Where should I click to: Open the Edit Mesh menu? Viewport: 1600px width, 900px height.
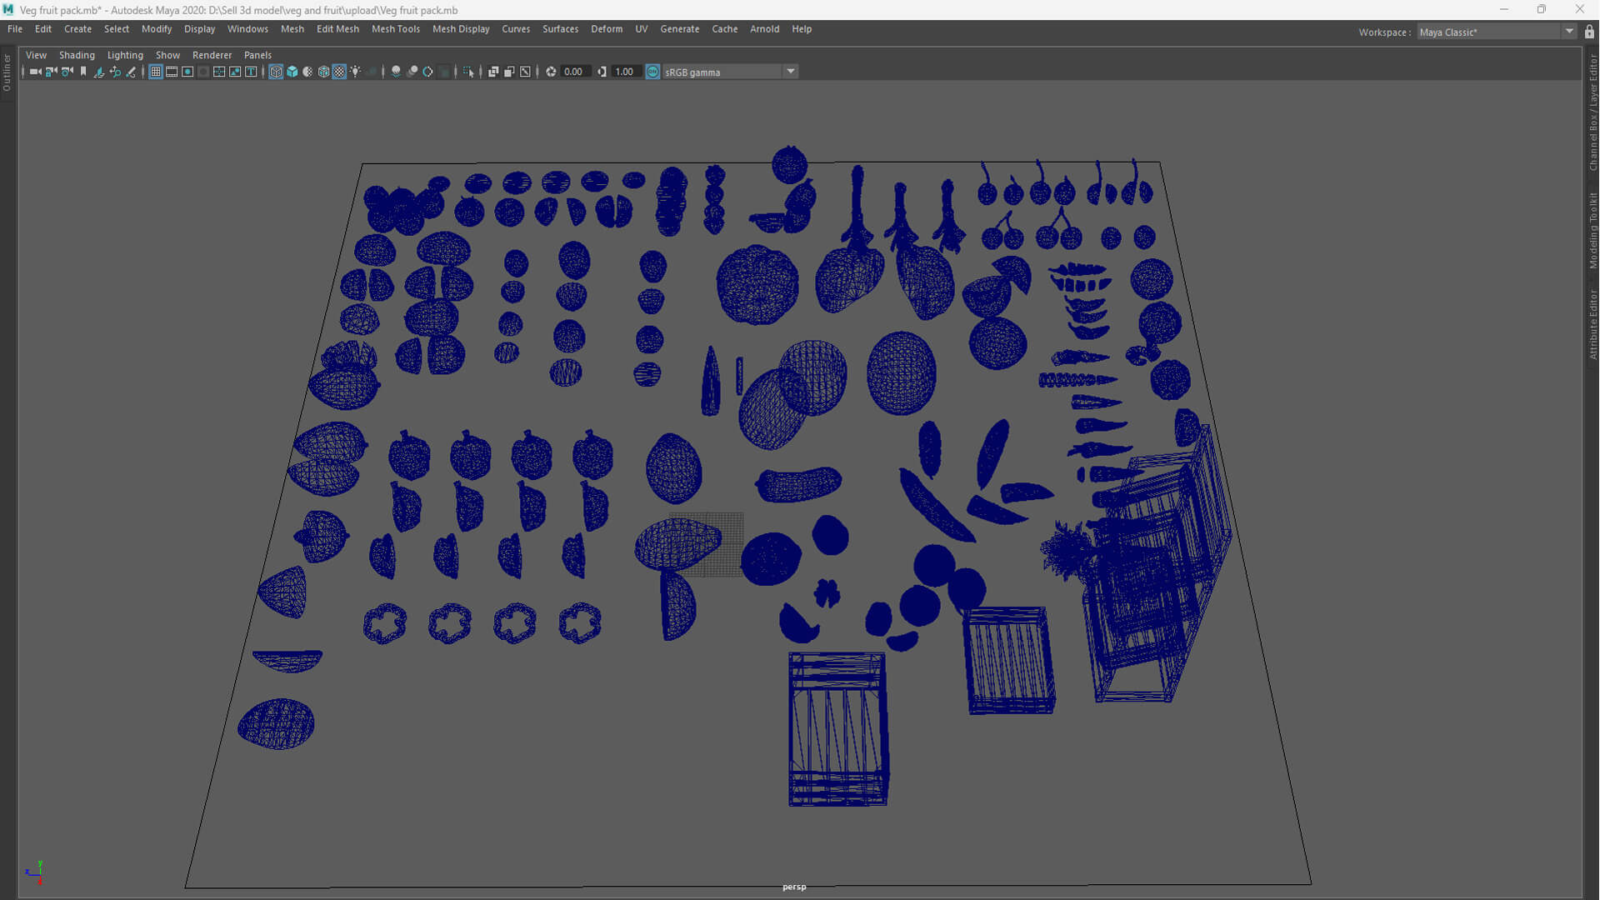[x=337, y=29]
